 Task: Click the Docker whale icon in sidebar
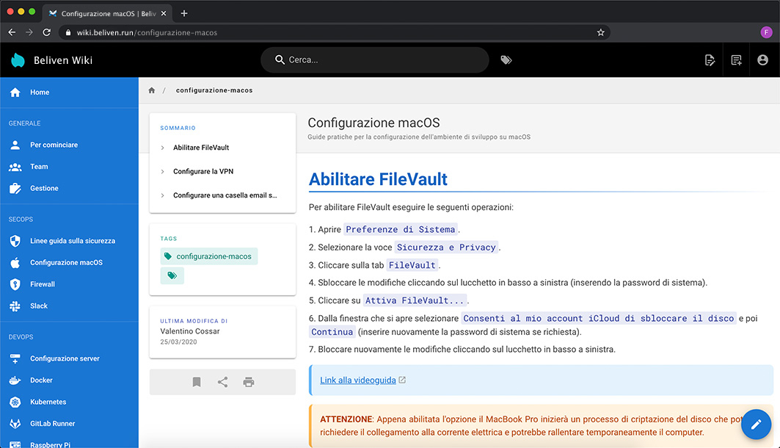coord(15,380)
